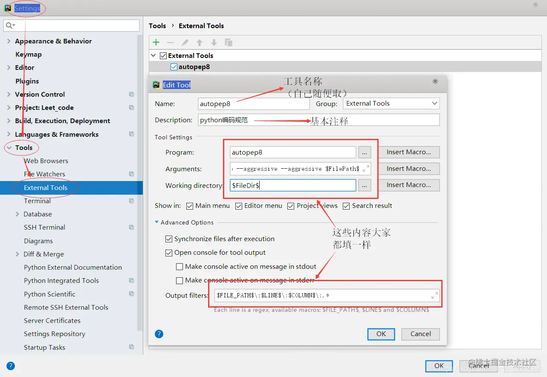
Task: Remove tool with the minus icon
Action: tap(171, 42)
